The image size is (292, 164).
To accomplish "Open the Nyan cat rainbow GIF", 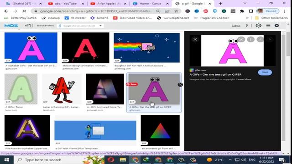I will point(147,48).
